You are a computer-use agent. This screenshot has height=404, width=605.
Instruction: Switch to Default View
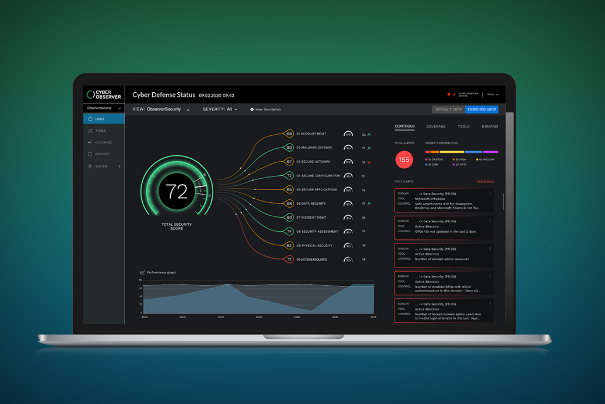click(x=449, y=109)
